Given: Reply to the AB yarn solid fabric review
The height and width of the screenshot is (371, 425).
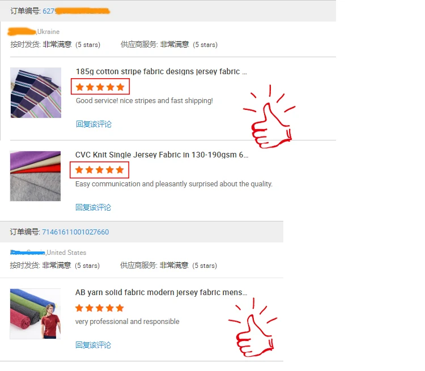Looking at the screenshot, I should pyautogui.click(x=93, y=345).
